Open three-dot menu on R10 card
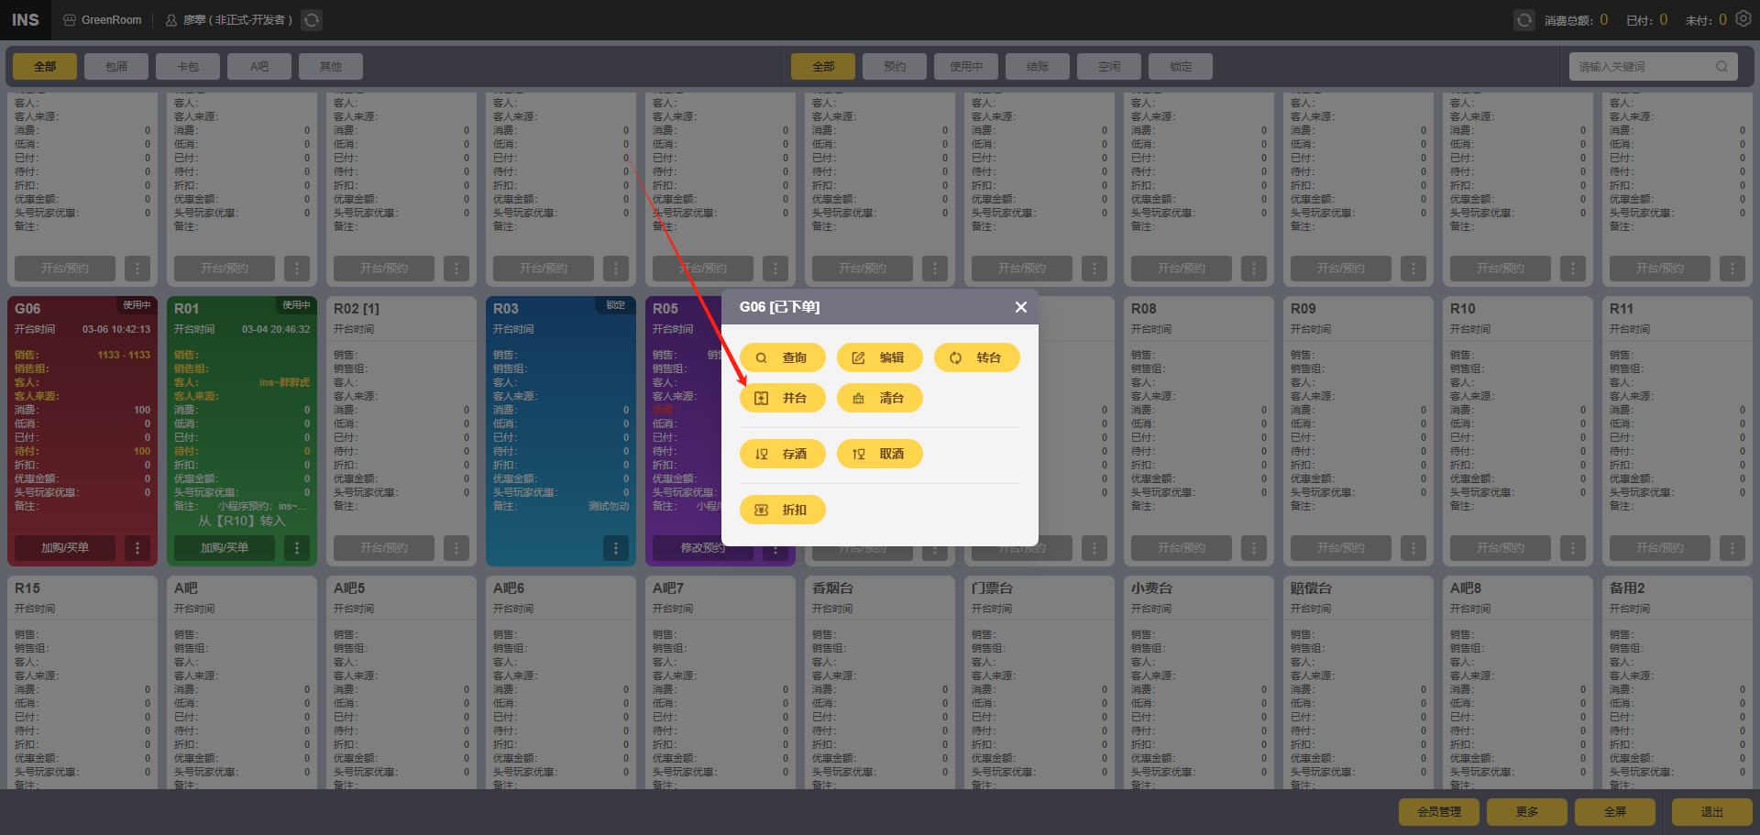 click(1573, 548)
